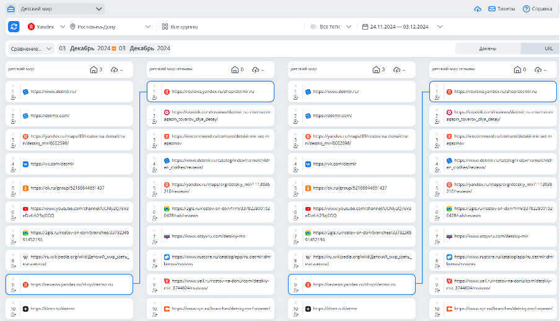Expand the Сравнение mode dropdown

pos(50,48)
